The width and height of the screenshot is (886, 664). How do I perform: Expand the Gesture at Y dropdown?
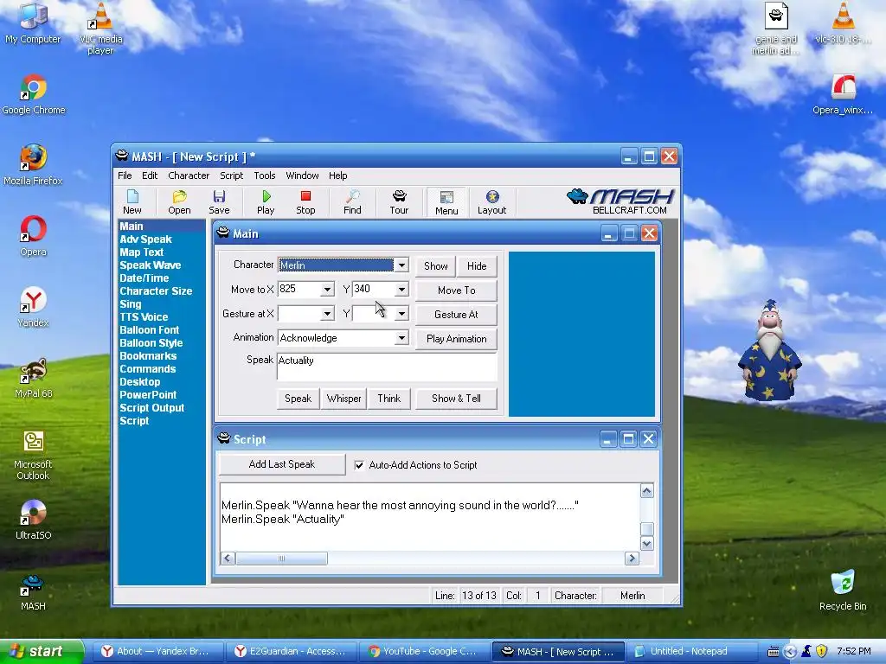401,313
